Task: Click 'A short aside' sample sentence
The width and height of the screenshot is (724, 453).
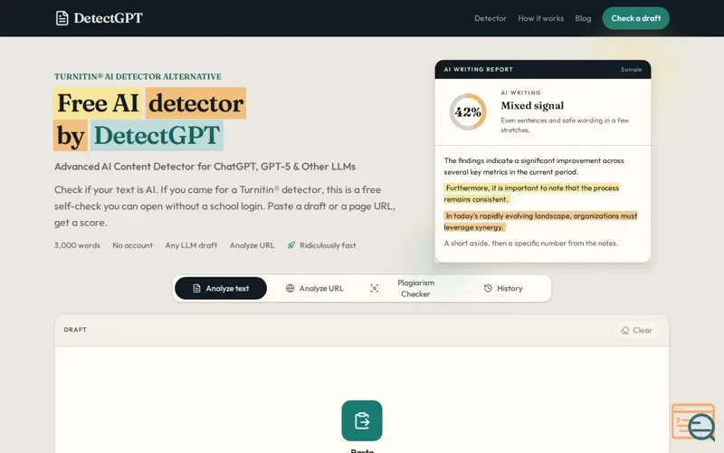Action: point(531,243)
